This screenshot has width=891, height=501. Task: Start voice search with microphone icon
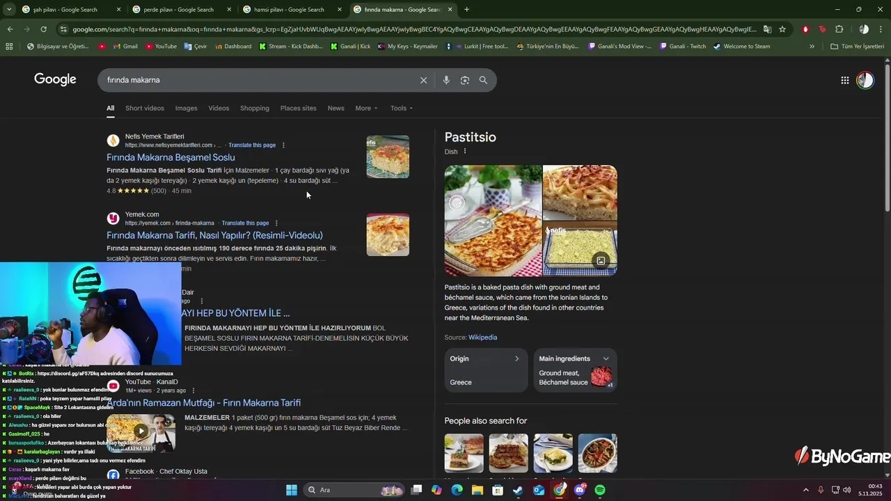(x=446, y=80)
